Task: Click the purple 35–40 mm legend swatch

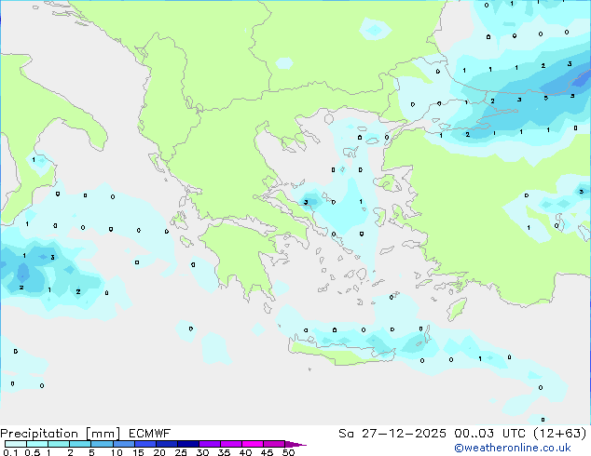Action: [231, 444]
